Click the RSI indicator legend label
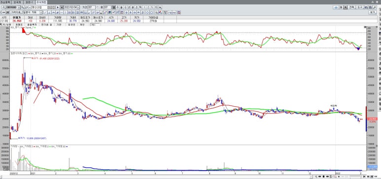This screenshot has height=179, width=381. (x=16, y=28)
